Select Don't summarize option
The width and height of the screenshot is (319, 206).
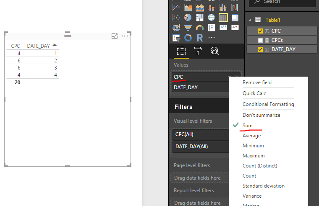point(261,115)
